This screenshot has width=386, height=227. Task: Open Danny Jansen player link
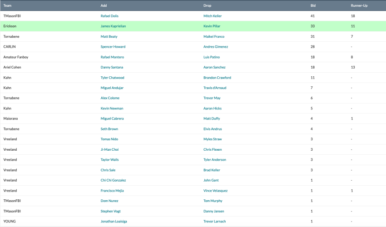tap(214, 211)
